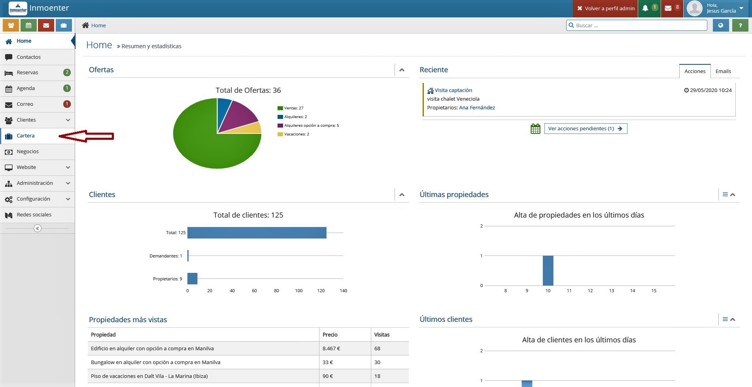The width and height of the screenshot is (752, 387).
Task: Click the bar at day 10 in properties chart
Action: click(548, 271)
